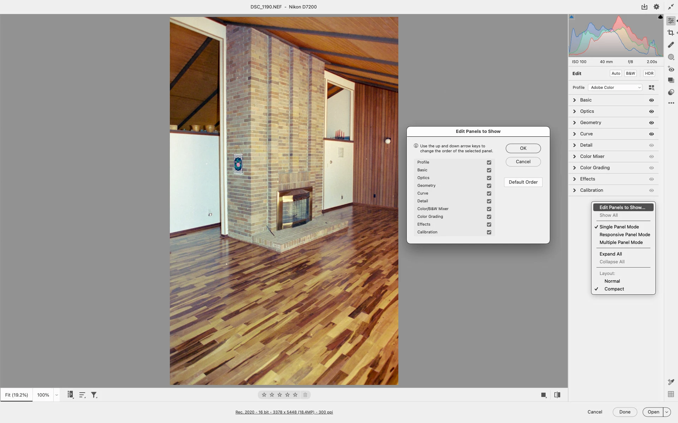The image size is (678, 423).
Task: Choose Multiple Panel Mode from menu
Action: pos(621,243)
